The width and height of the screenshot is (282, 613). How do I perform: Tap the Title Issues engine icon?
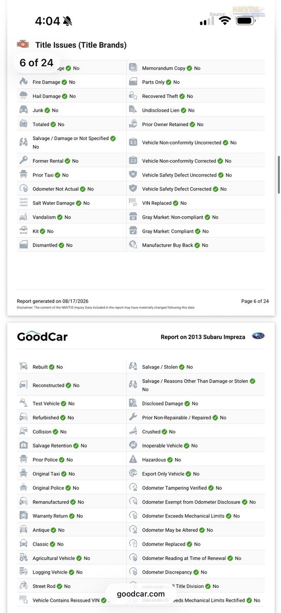pyautogui.click(x=23, y=44)
